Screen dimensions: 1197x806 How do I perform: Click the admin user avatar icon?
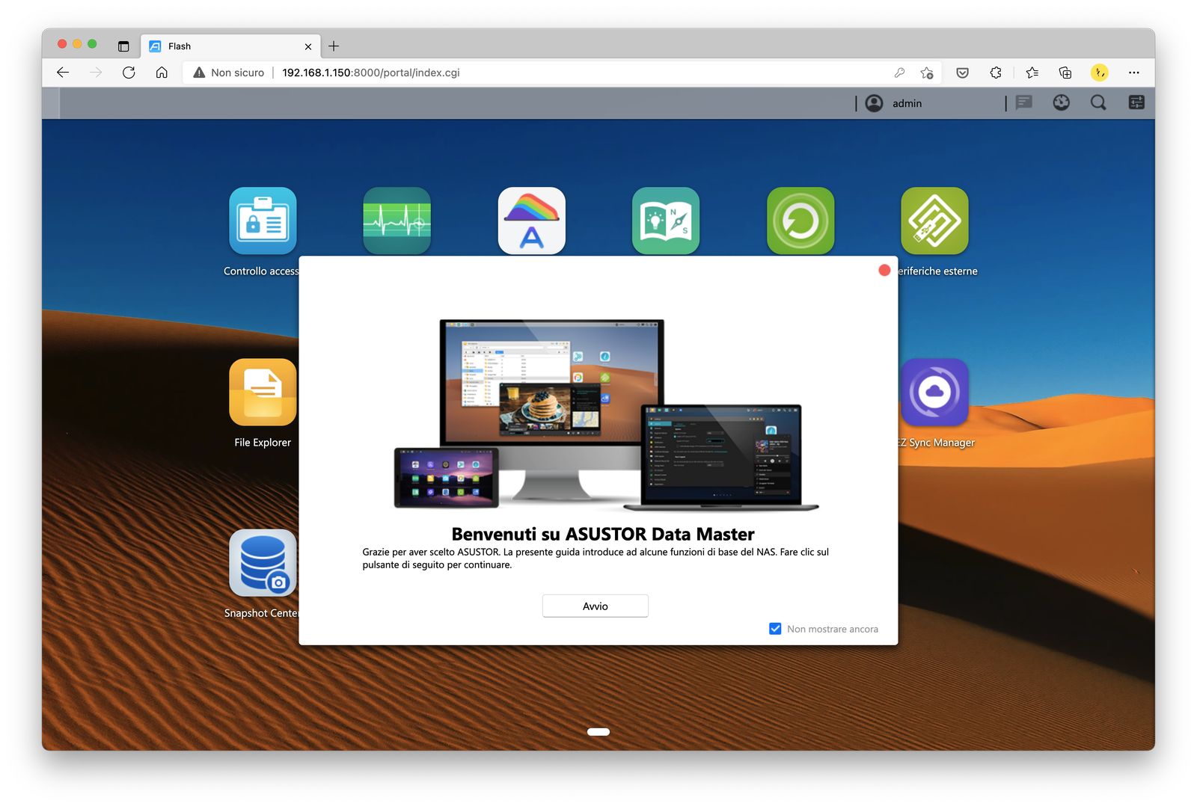(874, 103)
